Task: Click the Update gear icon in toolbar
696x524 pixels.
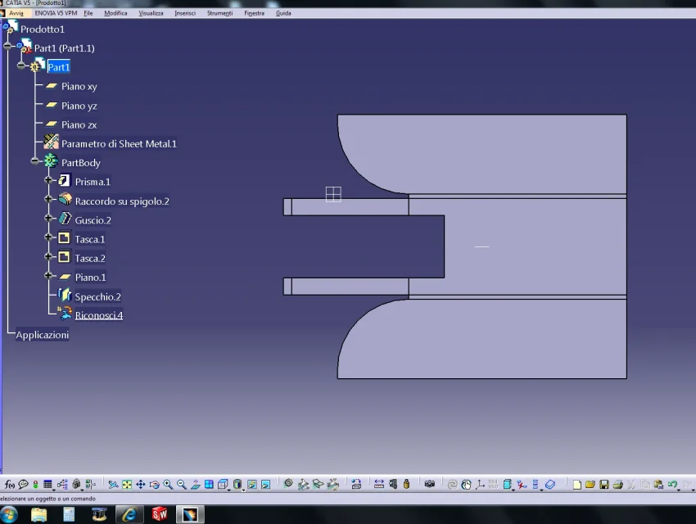Action: [288, 484]
